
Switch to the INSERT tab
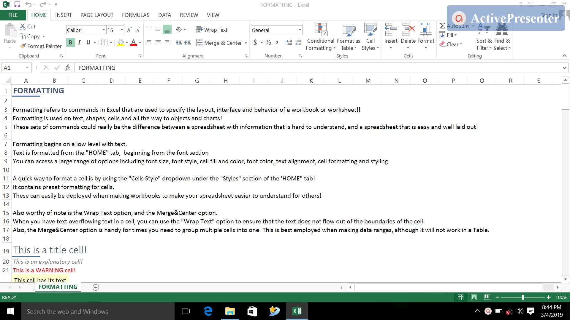63,15
